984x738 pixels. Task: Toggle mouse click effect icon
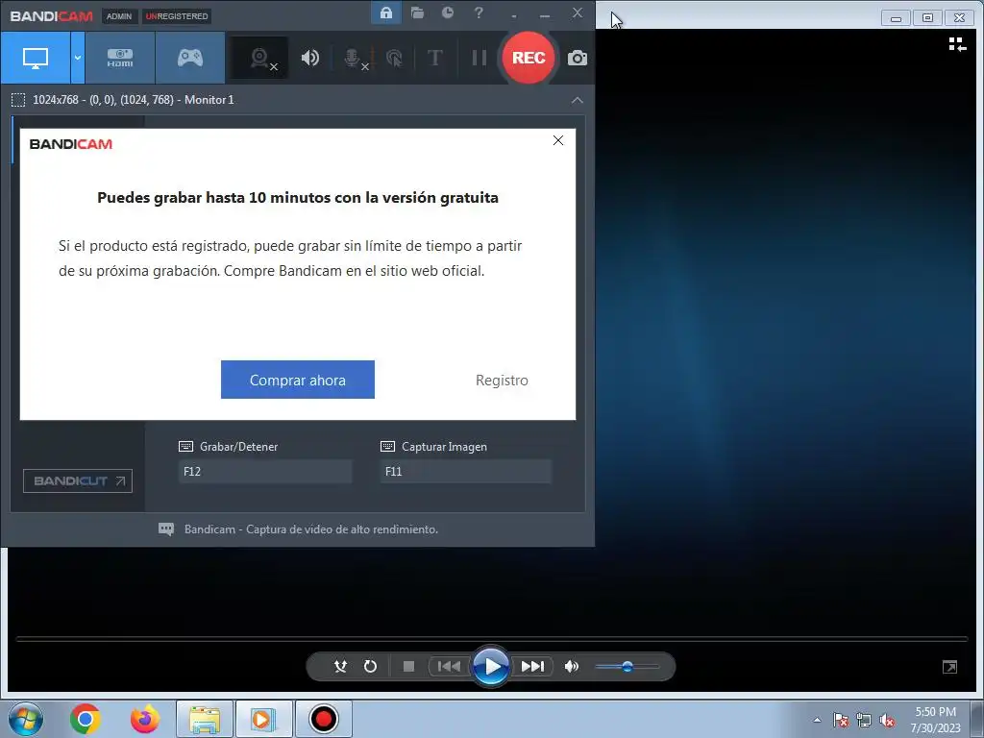click(394, 59)
